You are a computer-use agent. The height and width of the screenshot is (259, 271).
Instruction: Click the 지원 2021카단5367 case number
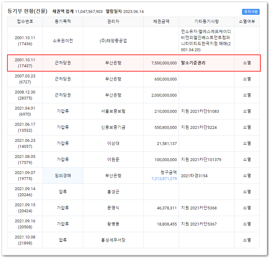point(199,224)
